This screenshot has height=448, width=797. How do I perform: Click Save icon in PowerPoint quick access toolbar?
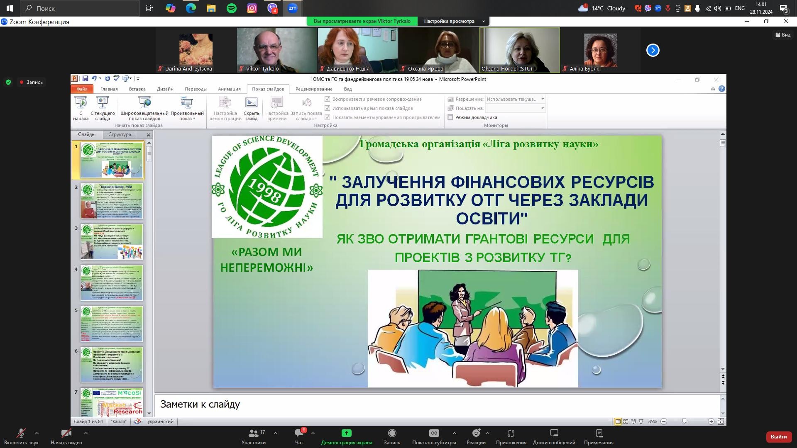point(85,78)
